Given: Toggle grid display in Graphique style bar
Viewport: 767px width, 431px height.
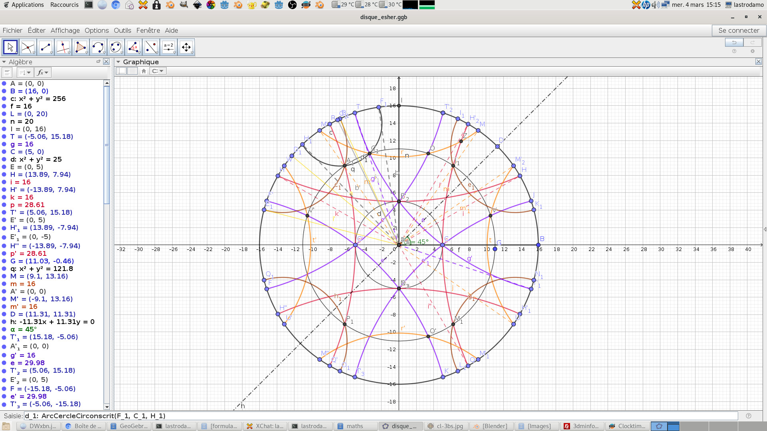Looking at the screenshot, I should (132, 71).
